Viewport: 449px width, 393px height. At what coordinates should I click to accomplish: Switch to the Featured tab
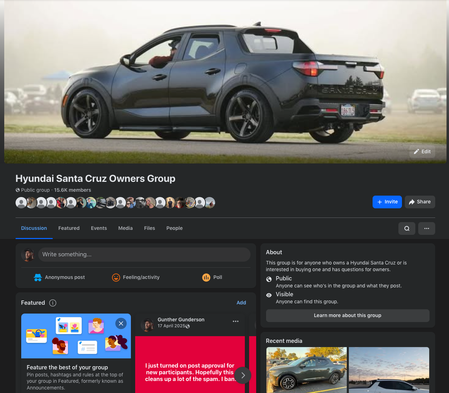click(x=69, y=228)
